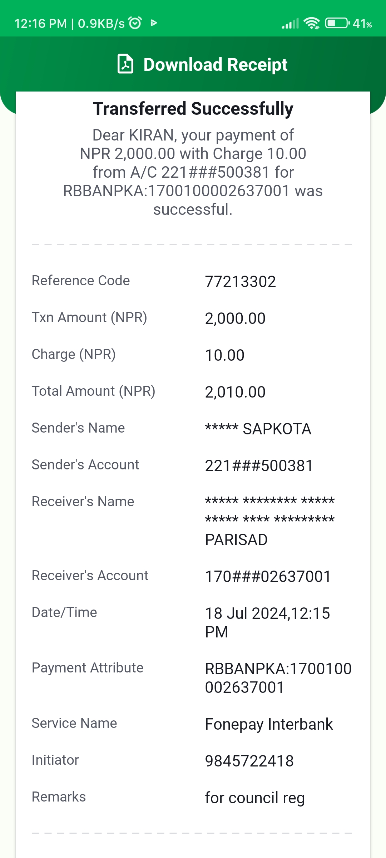The image size is (386, 858).
Task: Tap the Wi-Fi status icon
Action: (312, 24)
